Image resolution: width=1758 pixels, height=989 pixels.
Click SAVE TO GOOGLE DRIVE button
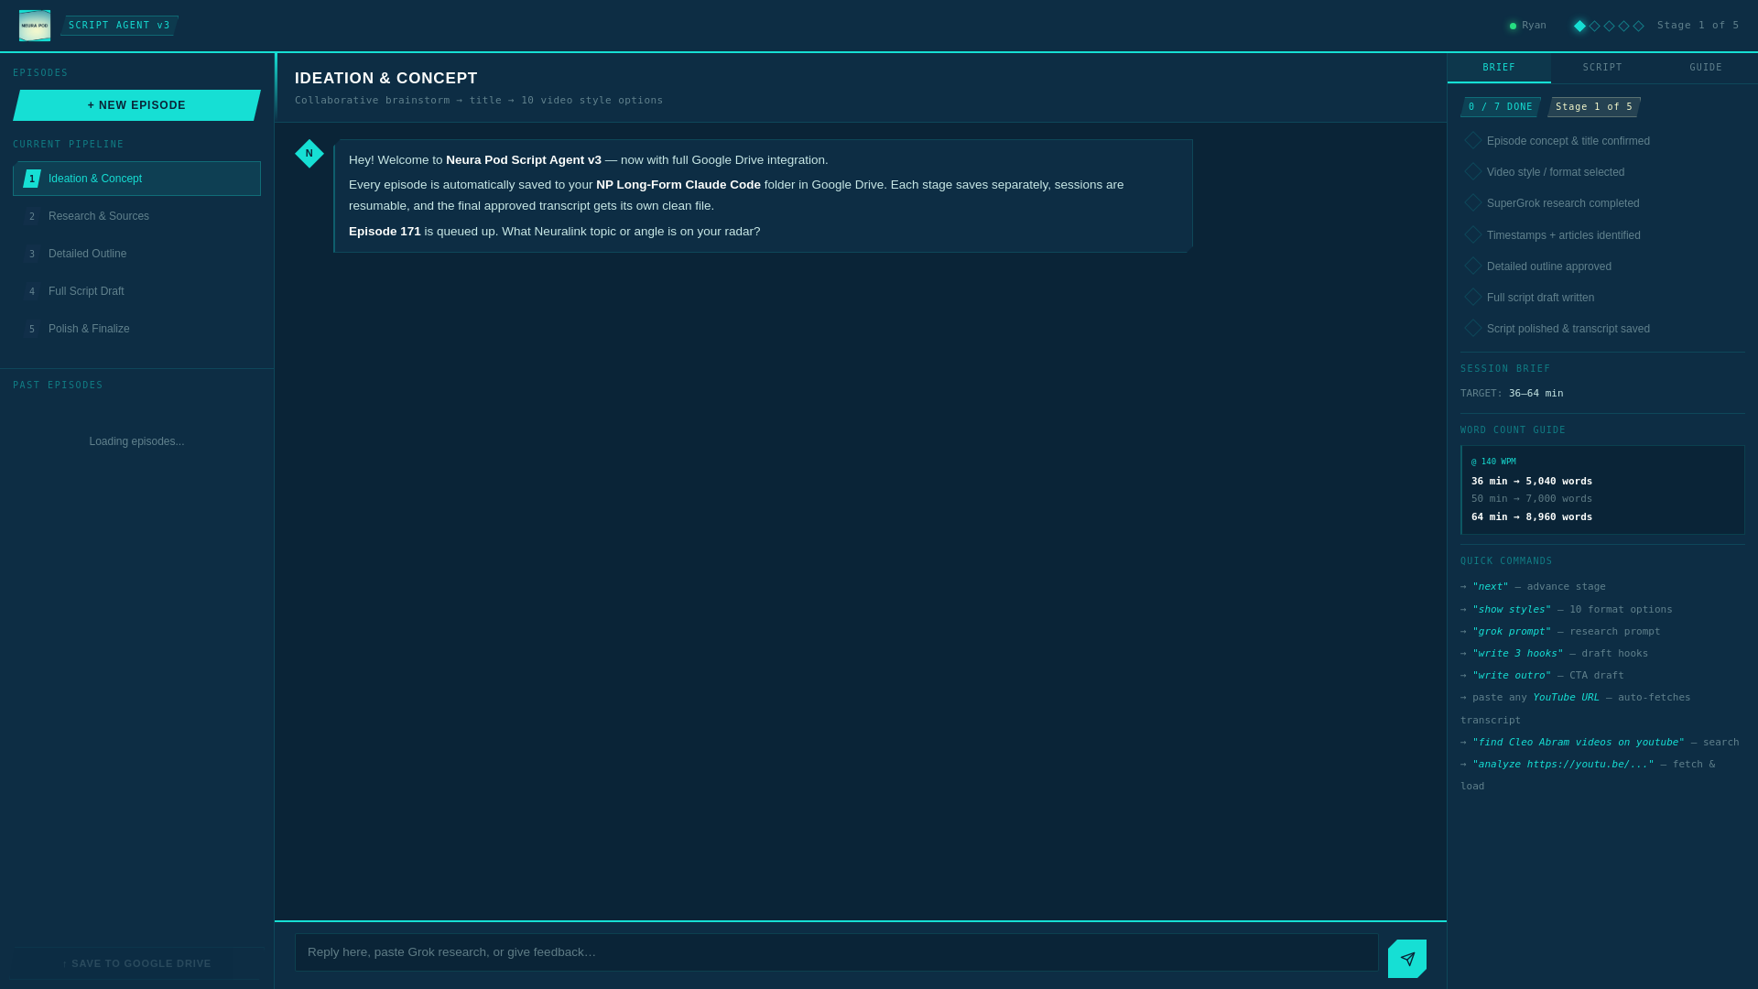tap(136, 963)
